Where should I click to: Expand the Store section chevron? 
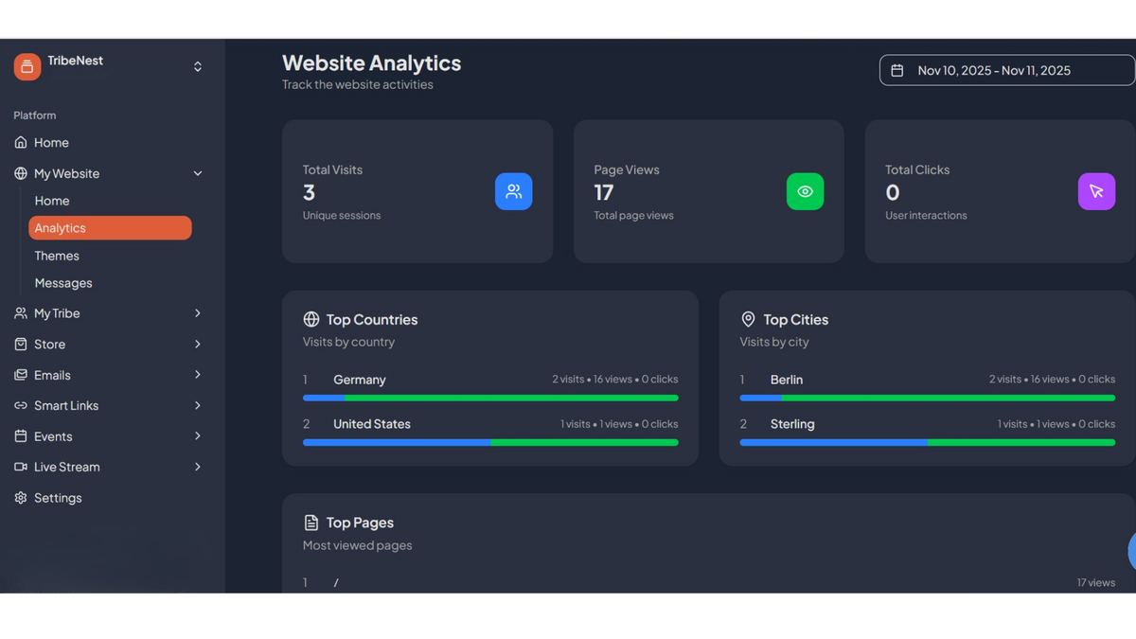coord(198,344)
